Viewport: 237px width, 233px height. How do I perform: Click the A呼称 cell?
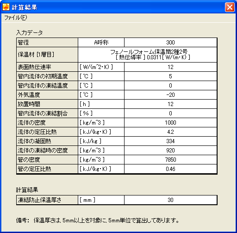(x=101, y=43)
